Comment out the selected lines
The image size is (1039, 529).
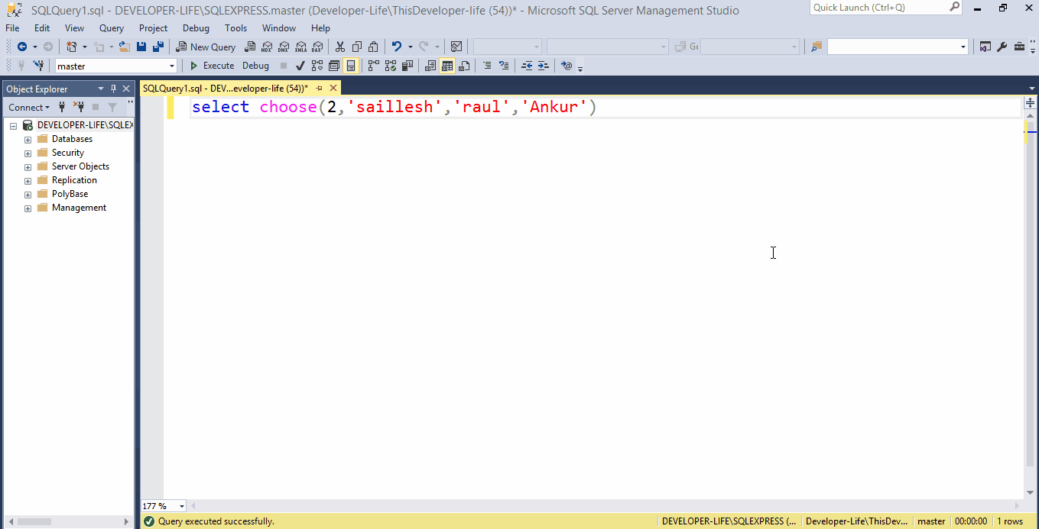pos(487,66)
